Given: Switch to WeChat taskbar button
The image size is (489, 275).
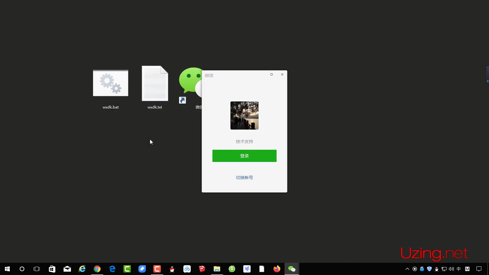Looking at the screenshot, I should pyautogui.click(x=292, y=269).
